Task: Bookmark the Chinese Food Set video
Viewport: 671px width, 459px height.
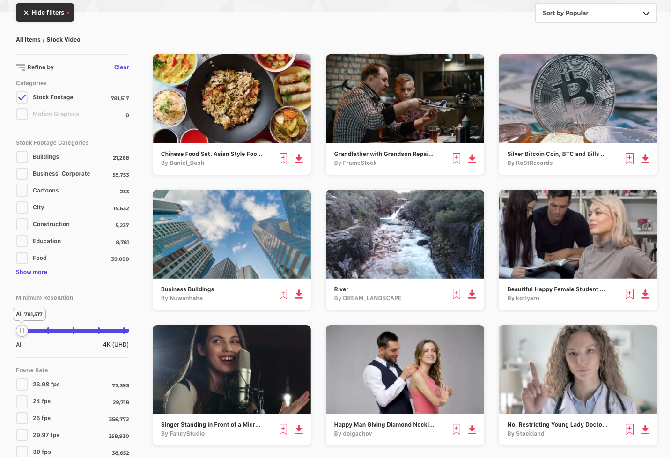Action: pos(283,158)
